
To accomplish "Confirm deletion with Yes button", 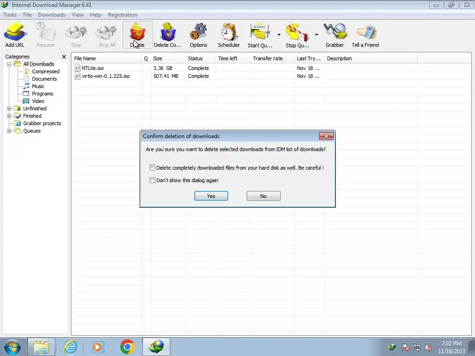I will click(211, 196).
